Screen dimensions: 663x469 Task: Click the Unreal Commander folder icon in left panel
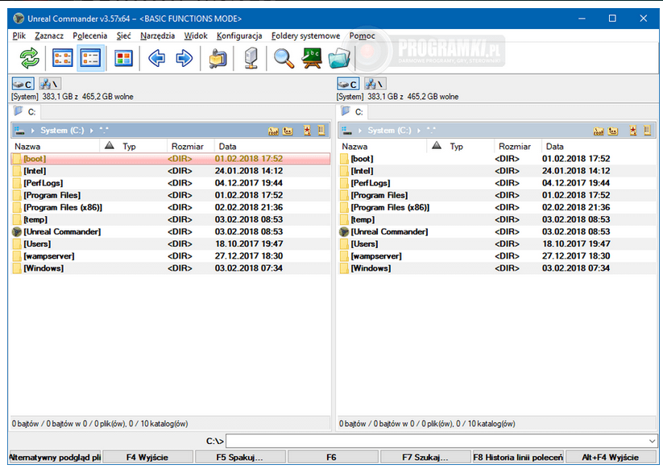(17, 232)
